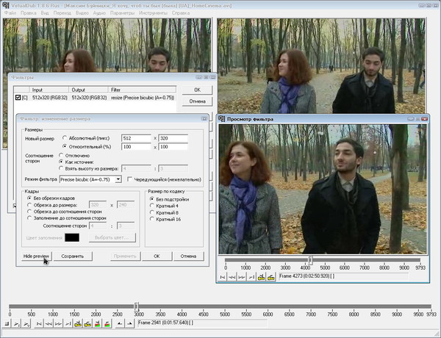Viewport: 441px width, 338px height.
Task: Open the Файл menu
Action: click(x=10, y=13)
